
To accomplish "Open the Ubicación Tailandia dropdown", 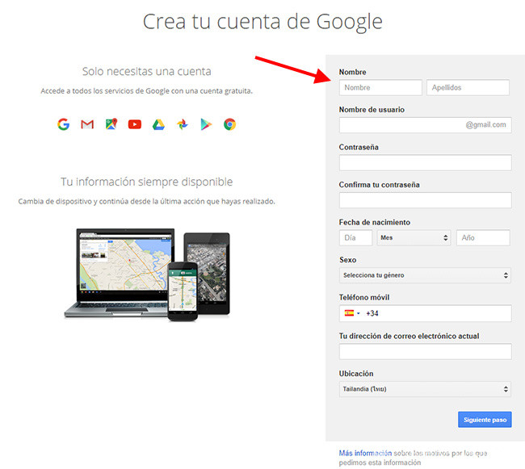I will click(425, 389).
